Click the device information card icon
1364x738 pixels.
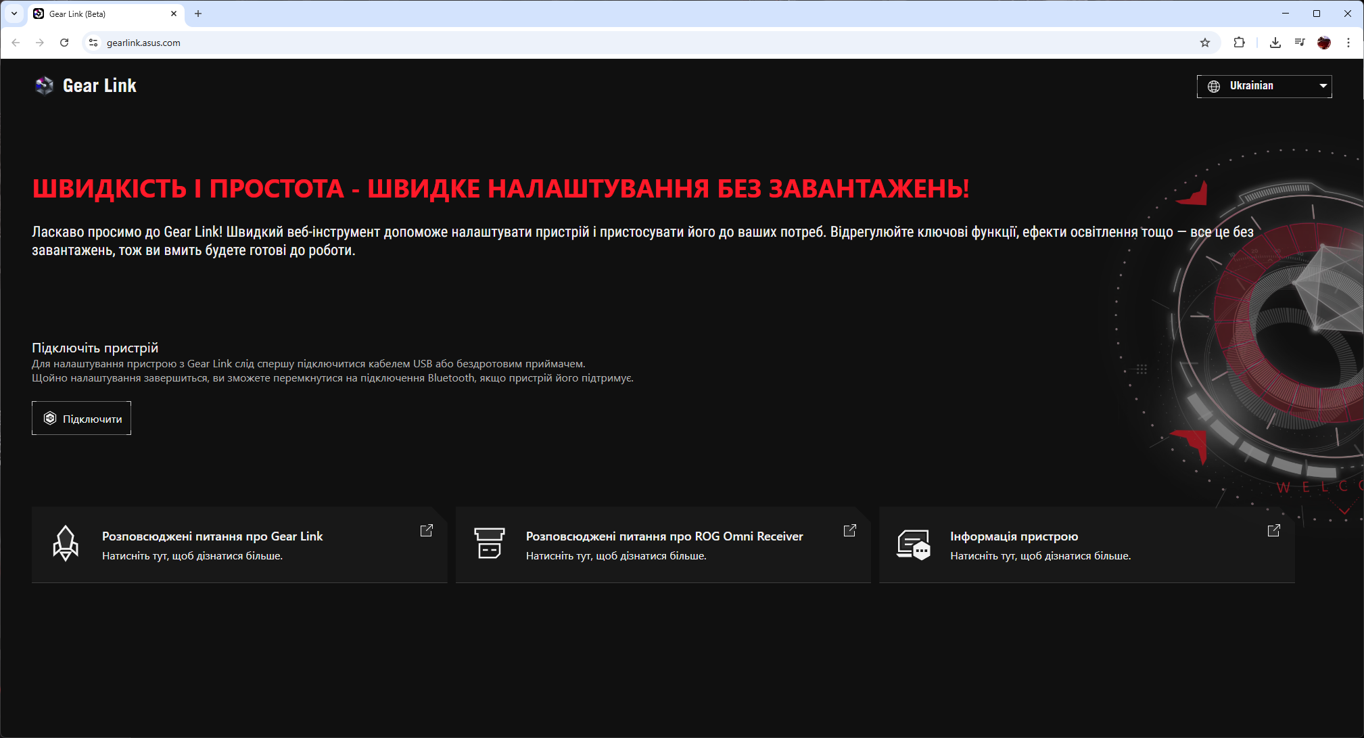pyautogui.click(x=913, y=544)
